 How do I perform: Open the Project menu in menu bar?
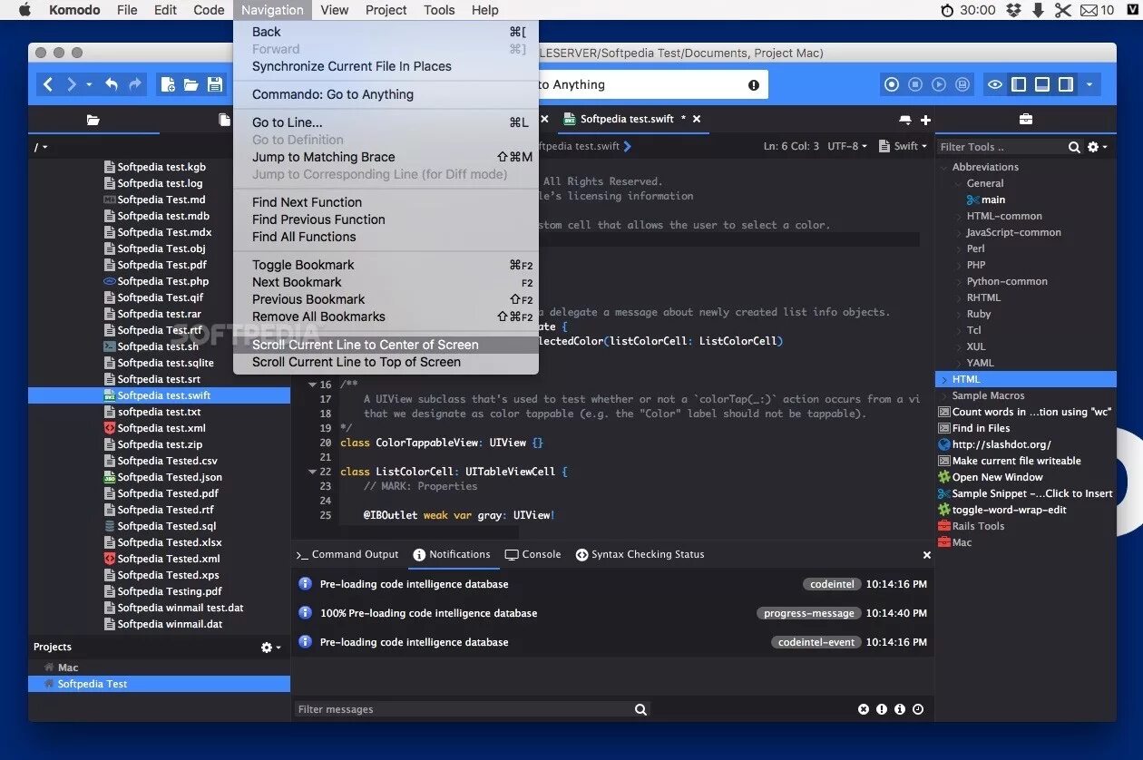click(386, 10)
